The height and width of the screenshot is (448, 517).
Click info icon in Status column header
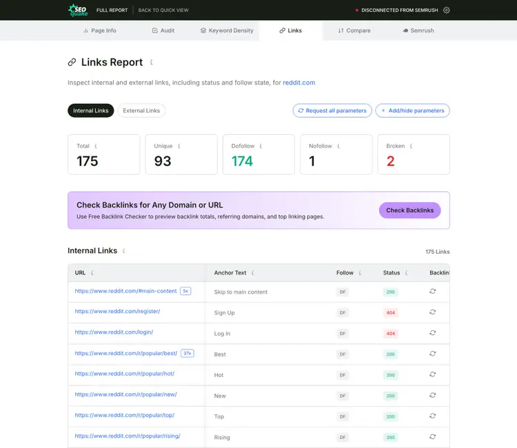click(x=406, y=273)
